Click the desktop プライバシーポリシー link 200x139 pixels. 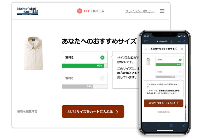click(x=140, y=11)
